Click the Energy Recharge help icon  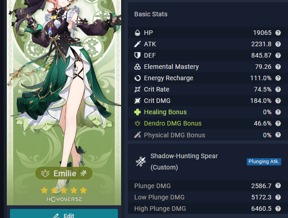(278, 78)
